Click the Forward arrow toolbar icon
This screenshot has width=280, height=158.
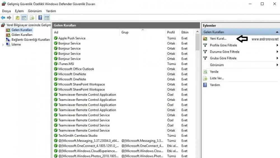point(9,18)
